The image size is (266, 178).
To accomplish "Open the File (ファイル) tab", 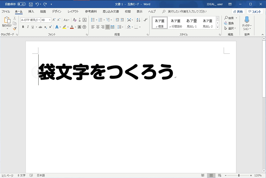I will [6, 11].
